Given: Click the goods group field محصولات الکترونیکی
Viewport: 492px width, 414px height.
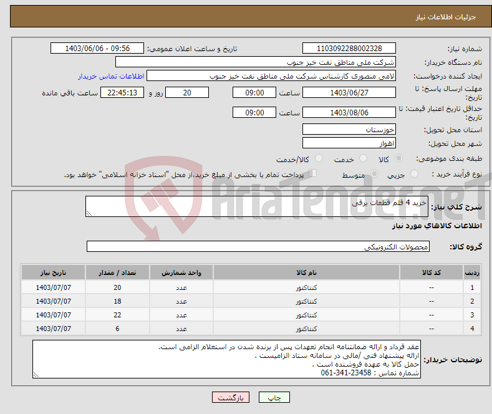Looking at the screenshot, I should pos(258,246).
